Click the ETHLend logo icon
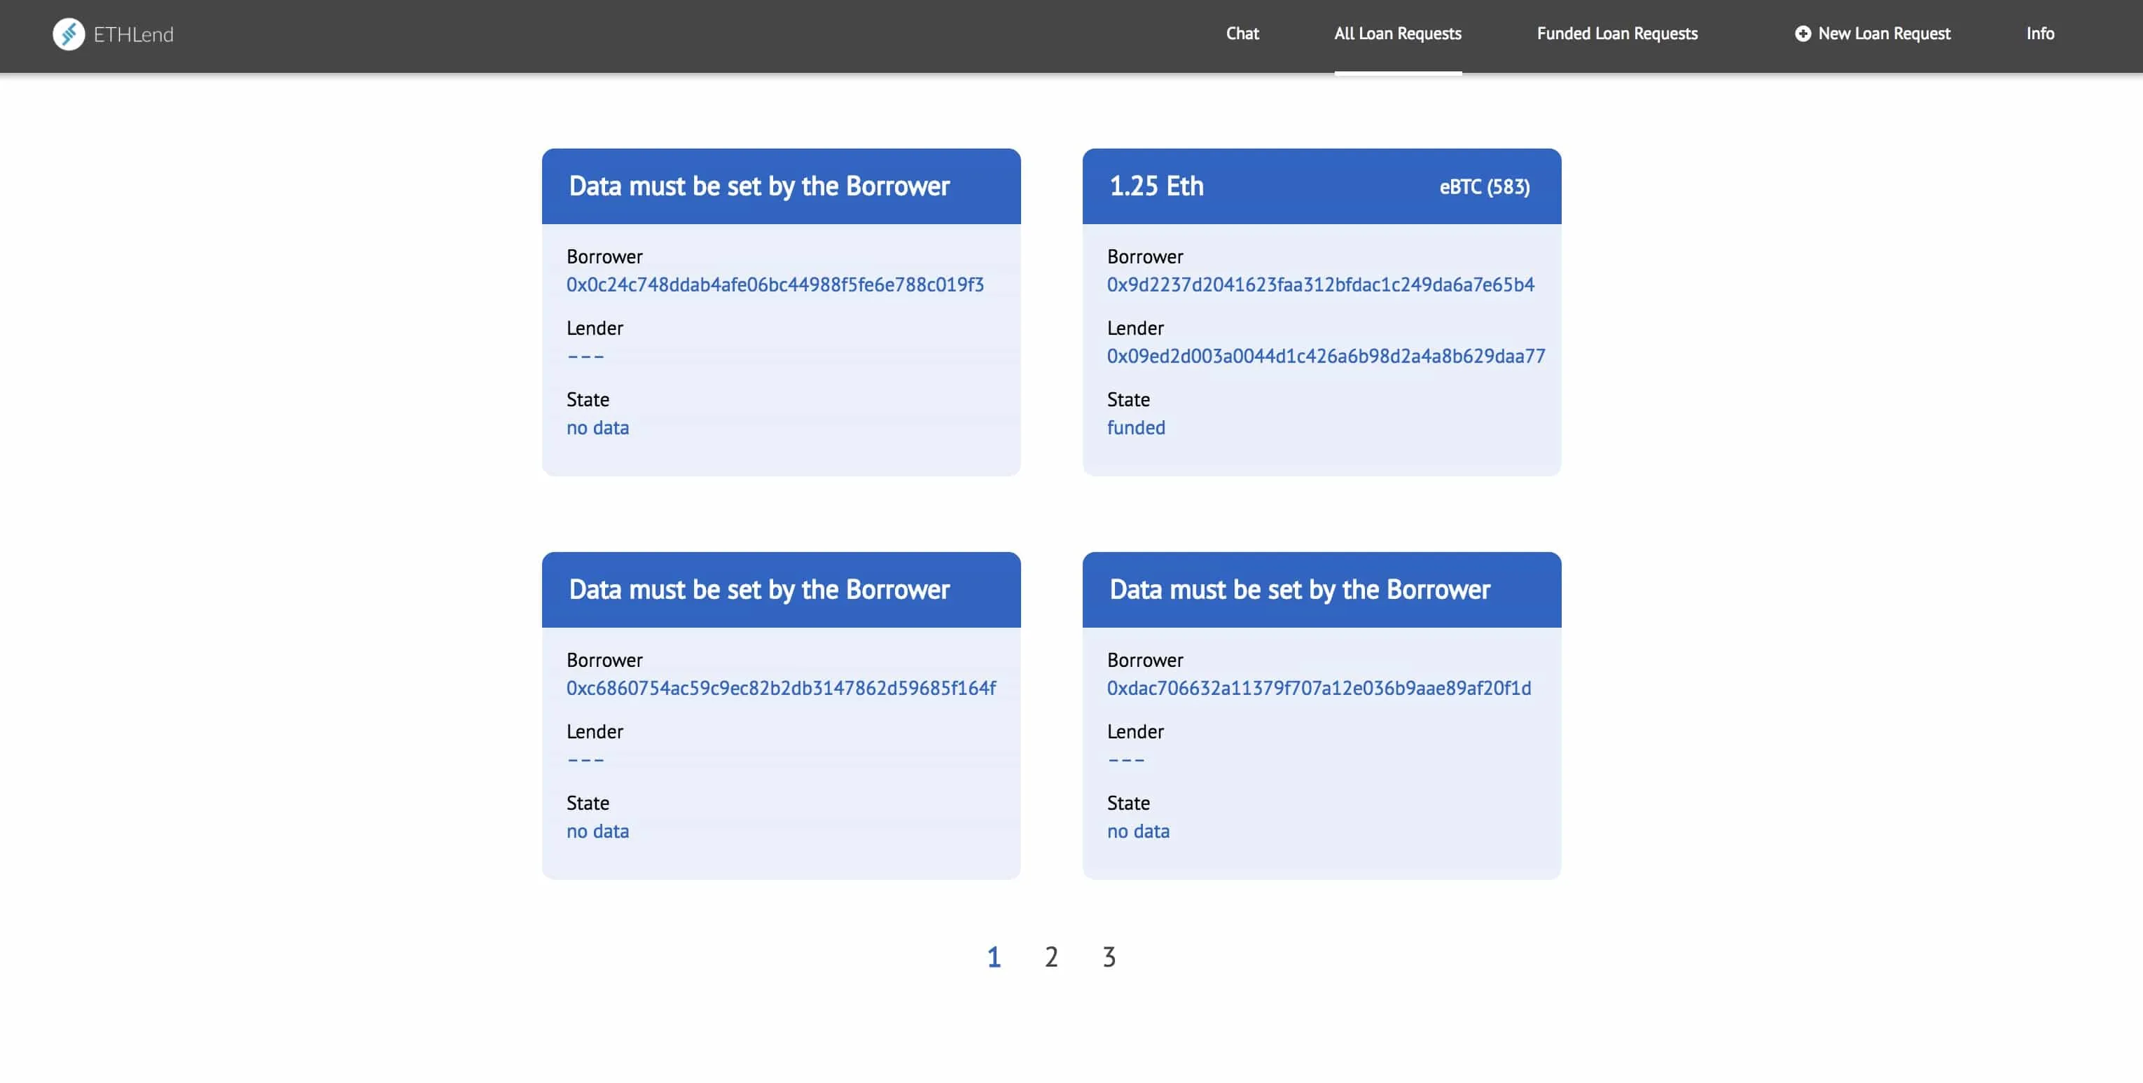This screenshot has height=1083, width=2143. [x=68, y=34]
